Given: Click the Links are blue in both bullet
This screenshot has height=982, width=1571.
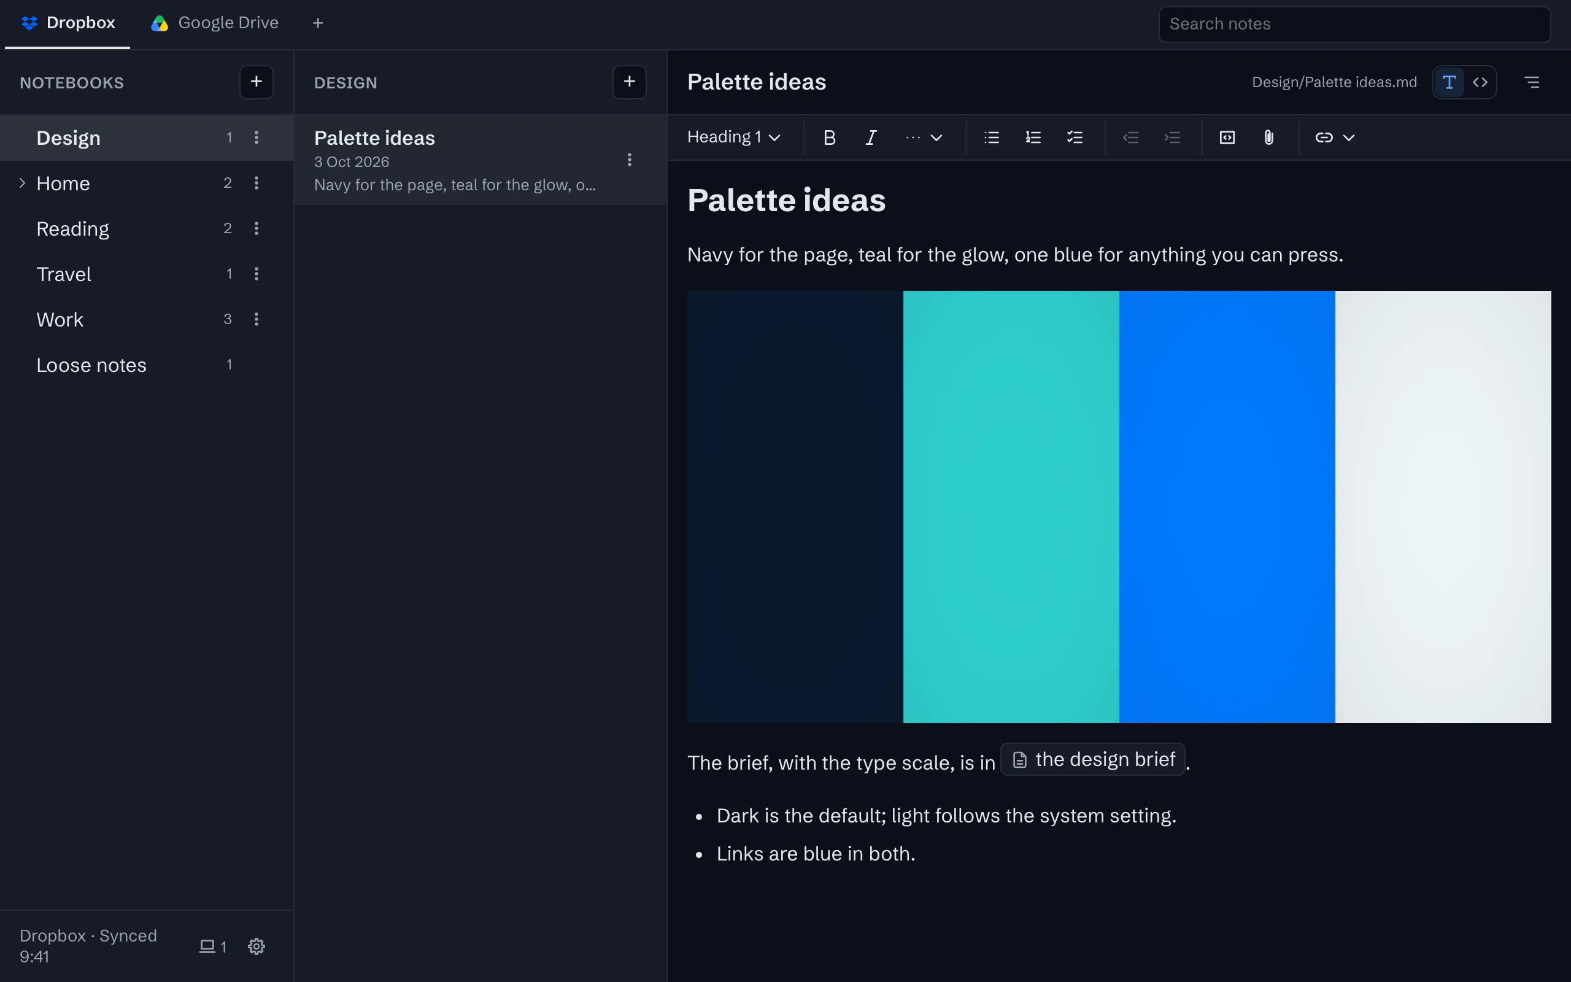Looking at the screenshot, I should pos(816,853).
